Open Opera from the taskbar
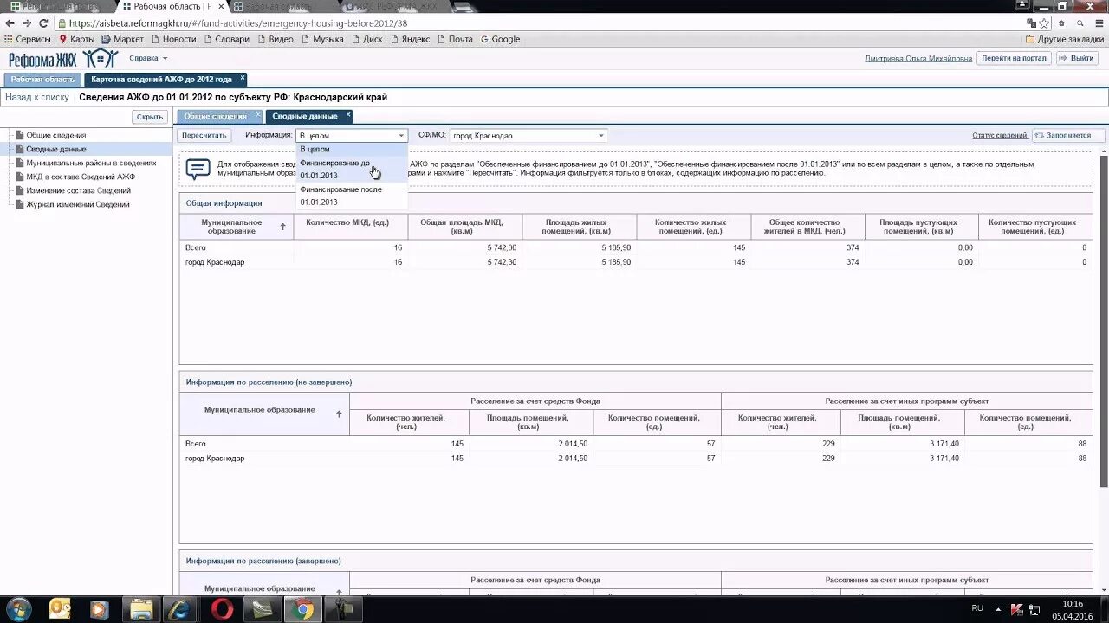The width and height of the screenshot is (1109, 623). click(222, 609)
